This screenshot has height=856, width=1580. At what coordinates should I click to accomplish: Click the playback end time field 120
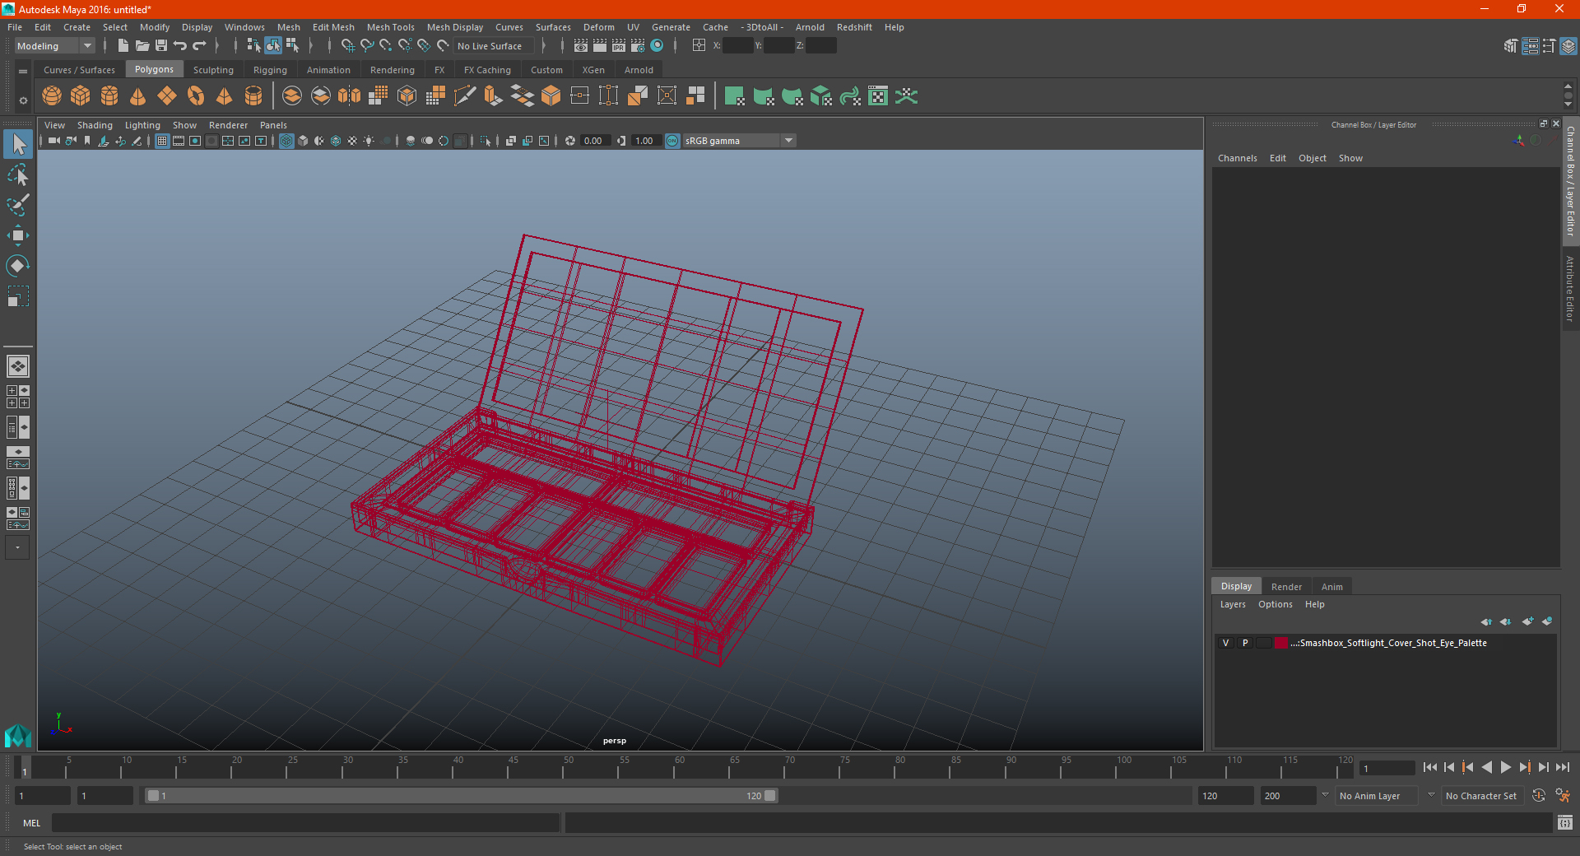(x=1224, y=796)
